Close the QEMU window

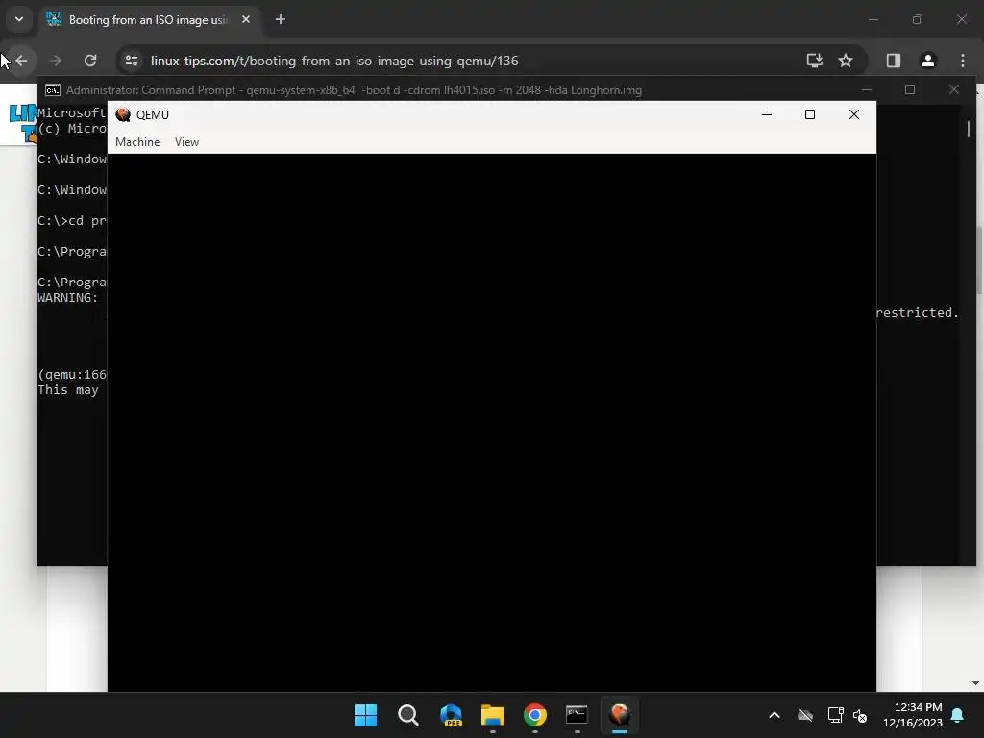pos(854,114)
